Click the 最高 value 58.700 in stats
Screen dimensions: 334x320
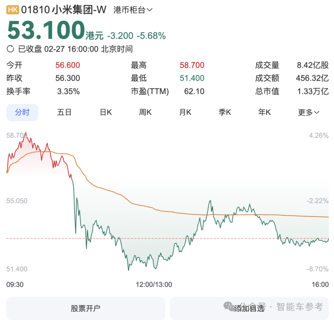[192, 65]
